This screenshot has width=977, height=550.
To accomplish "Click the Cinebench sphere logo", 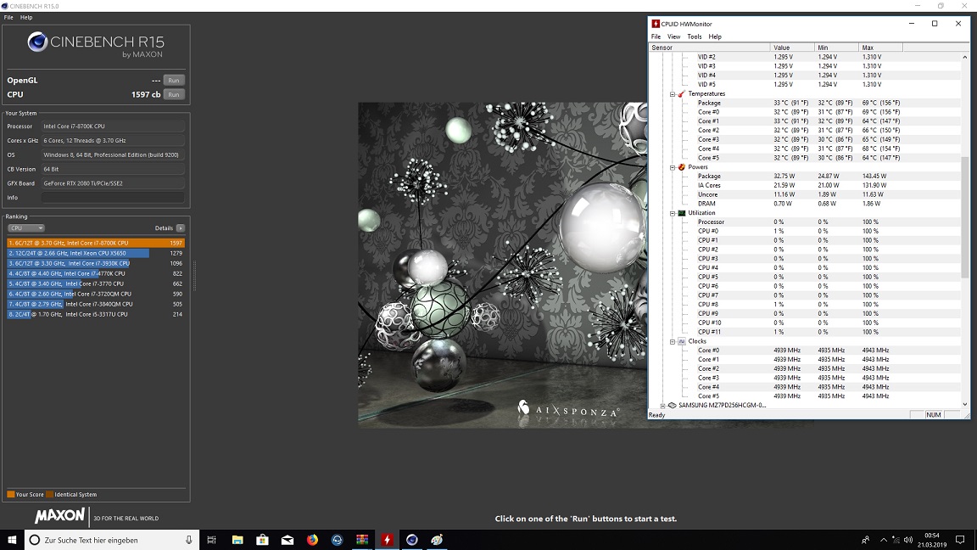I will pos(37,42).
